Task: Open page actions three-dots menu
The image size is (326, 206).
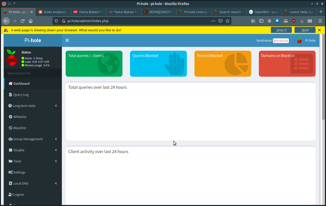Action: (213, 21)
